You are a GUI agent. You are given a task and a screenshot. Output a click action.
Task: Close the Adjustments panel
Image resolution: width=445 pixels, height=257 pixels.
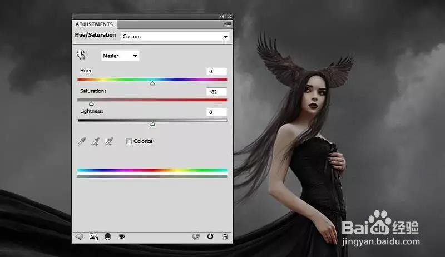230,17
